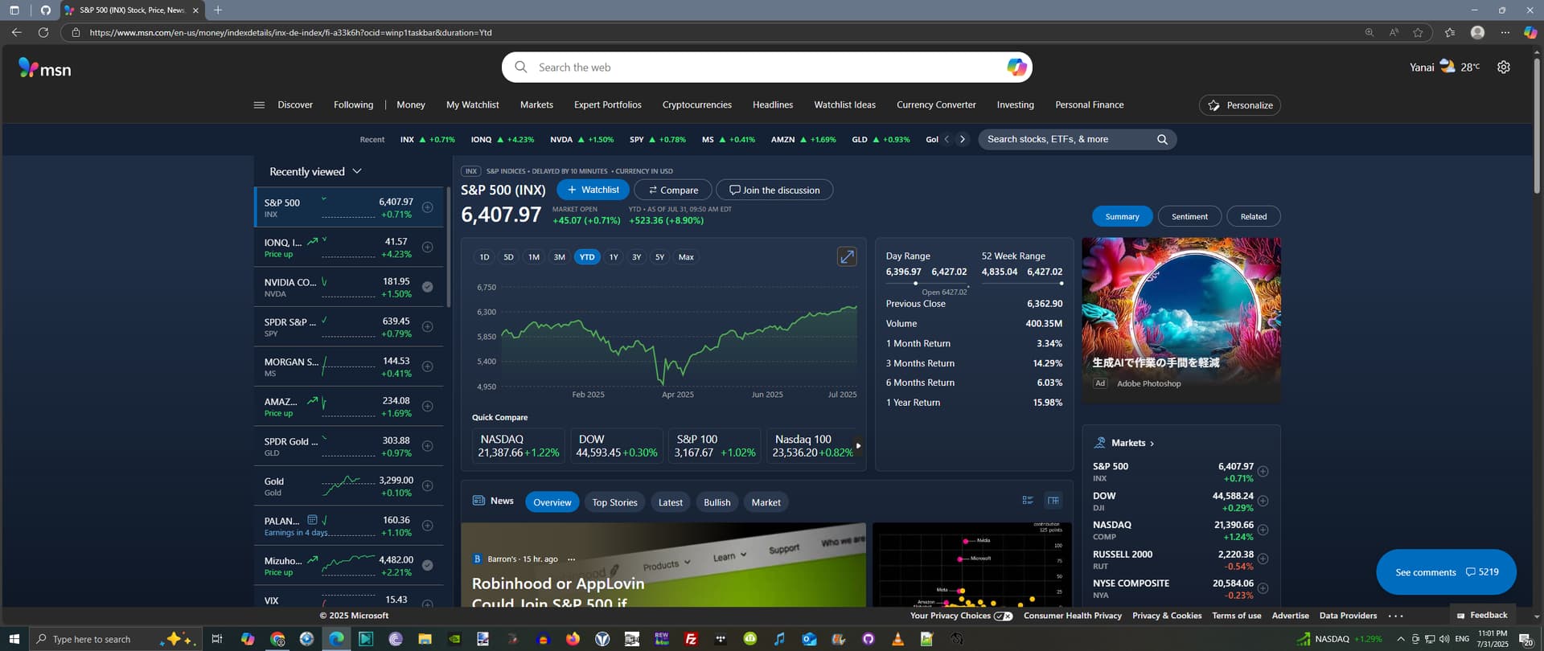Select the 1Y chart range
1544x651 pixels.
coord(614,257)
